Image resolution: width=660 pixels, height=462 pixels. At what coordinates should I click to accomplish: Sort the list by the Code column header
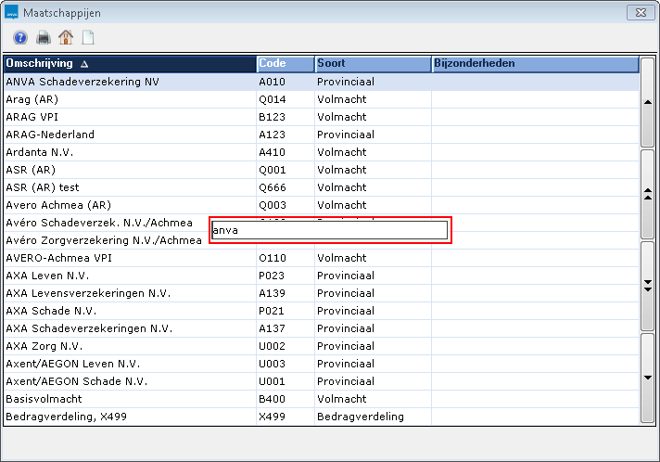(x=286, y=64)
